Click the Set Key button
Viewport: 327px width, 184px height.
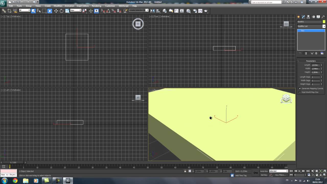264,175
